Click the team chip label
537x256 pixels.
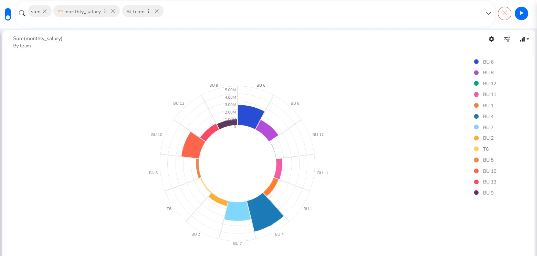138,12
